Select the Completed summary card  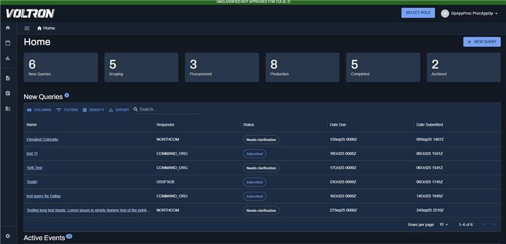click(383, 68)
